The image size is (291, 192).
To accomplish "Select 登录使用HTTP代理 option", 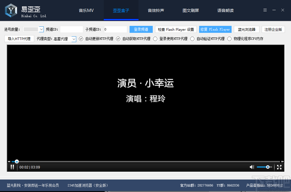I will point(155,39).
